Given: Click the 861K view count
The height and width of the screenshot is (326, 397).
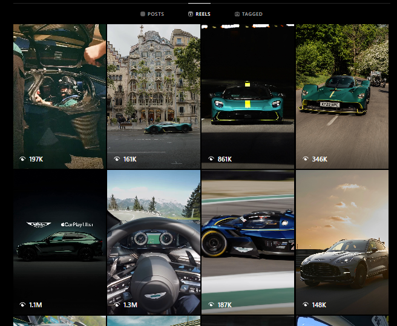Looking at the screenshot, I should (225, 159).
